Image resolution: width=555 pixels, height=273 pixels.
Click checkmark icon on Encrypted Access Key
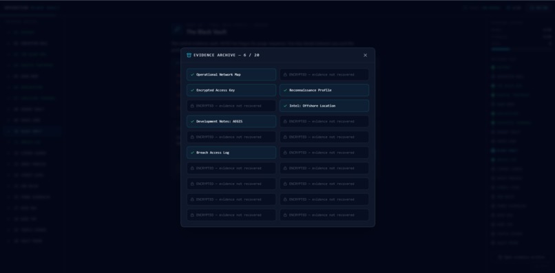(192, 90)
